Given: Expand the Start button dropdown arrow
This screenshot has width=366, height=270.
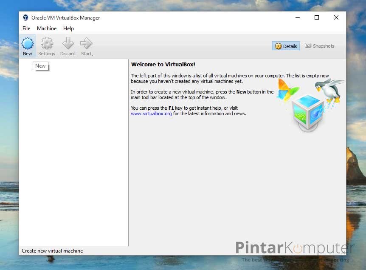Looking at the screenshot, I should pos(93,55).
